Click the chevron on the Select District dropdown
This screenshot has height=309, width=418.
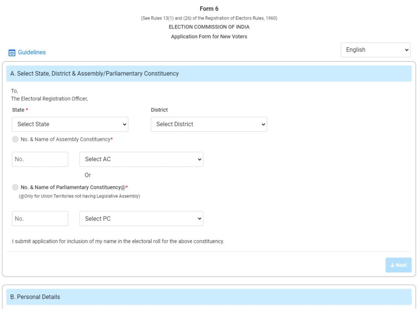click(x=262, y=124)
